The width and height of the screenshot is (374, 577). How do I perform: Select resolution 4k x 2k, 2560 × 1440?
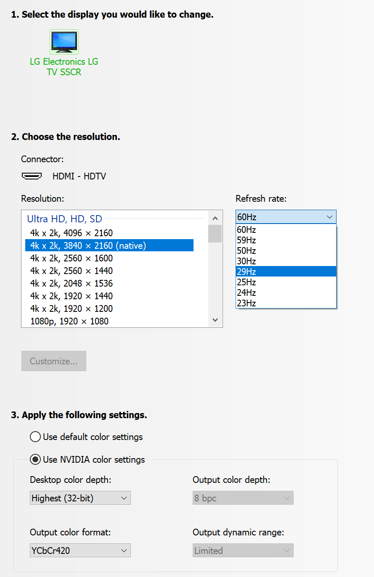109,271
